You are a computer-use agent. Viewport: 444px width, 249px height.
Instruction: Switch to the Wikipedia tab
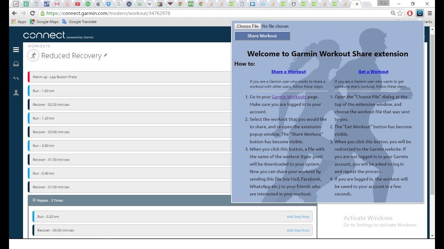pos(150,4)
